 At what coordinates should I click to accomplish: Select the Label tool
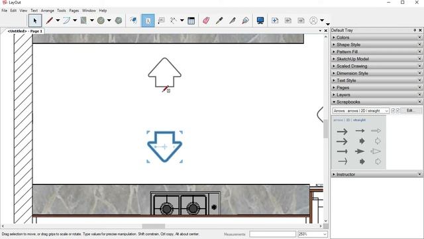coord(161,21)
